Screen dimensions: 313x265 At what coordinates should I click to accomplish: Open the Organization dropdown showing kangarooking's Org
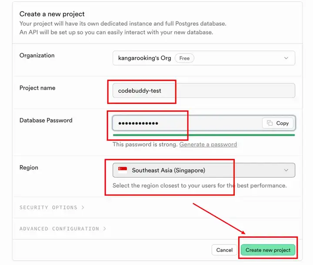(x=203, y=58)
